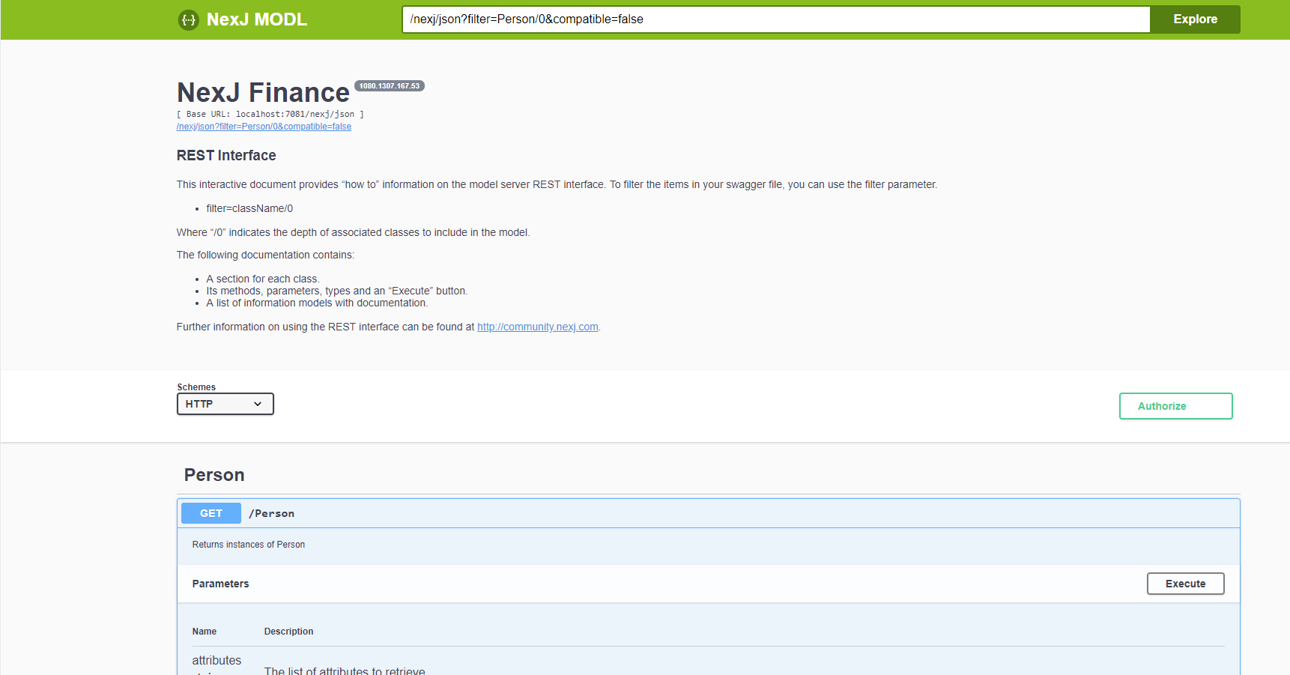Click the NexJ Finance title
Image resolution: width=1290 pixels, height=675 pixels.
(263, 93)
